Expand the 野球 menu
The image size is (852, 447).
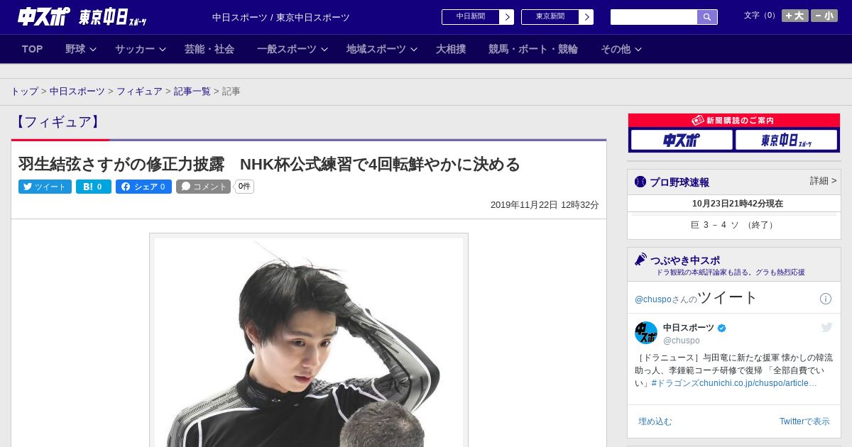point(81,49)
